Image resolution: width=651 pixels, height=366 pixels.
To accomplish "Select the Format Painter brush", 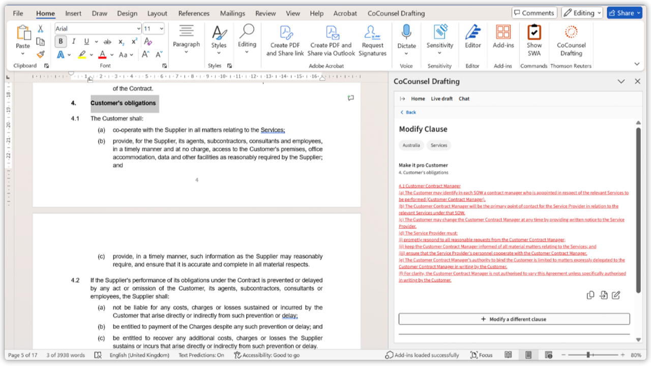I will point(41,54).
